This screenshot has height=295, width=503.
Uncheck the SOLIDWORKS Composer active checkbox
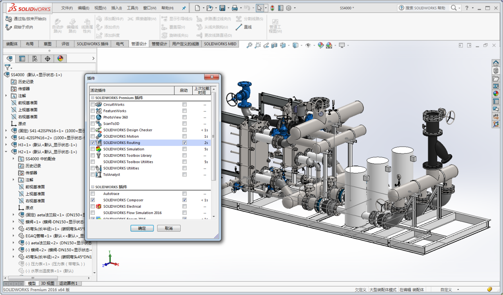(x=92, y=200)
